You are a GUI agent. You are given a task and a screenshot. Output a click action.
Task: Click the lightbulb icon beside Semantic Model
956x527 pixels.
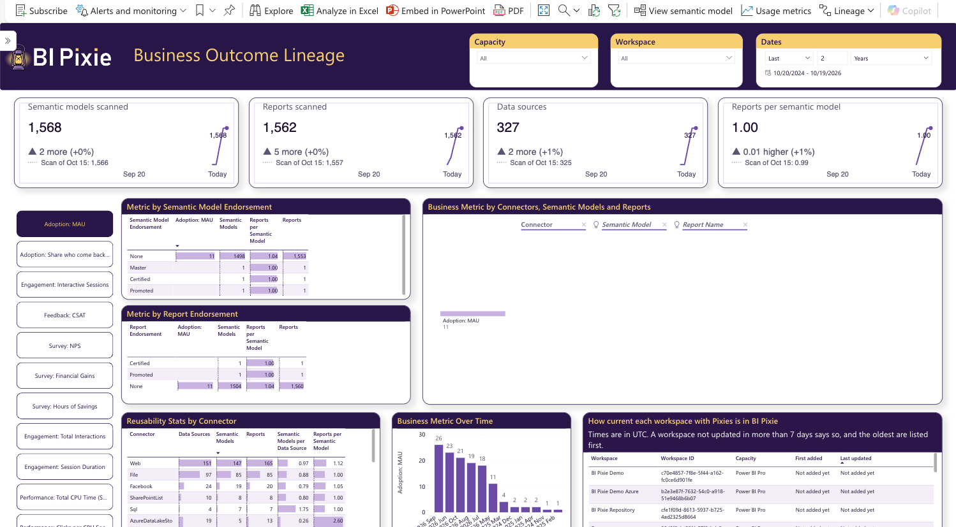click(x=596, y=225)
